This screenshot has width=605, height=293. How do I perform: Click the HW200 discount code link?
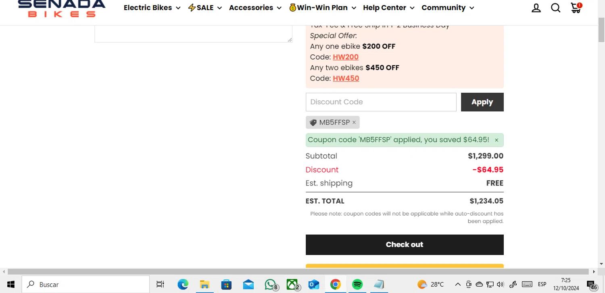[x=346, y=57]
